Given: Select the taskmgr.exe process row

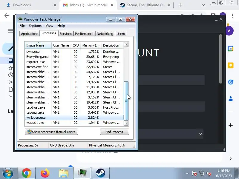Looking at the screenshot, I should [74, 112].
